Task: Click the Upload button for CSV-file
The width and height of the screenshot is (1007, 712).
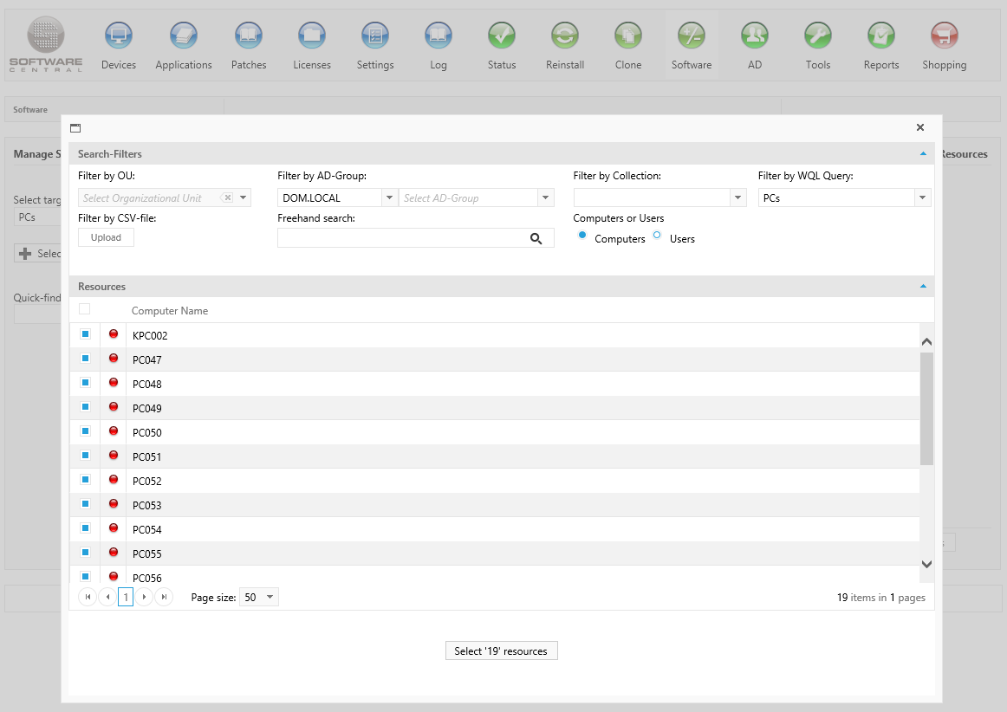Action: pyautogui.click(x=106, y=237)
